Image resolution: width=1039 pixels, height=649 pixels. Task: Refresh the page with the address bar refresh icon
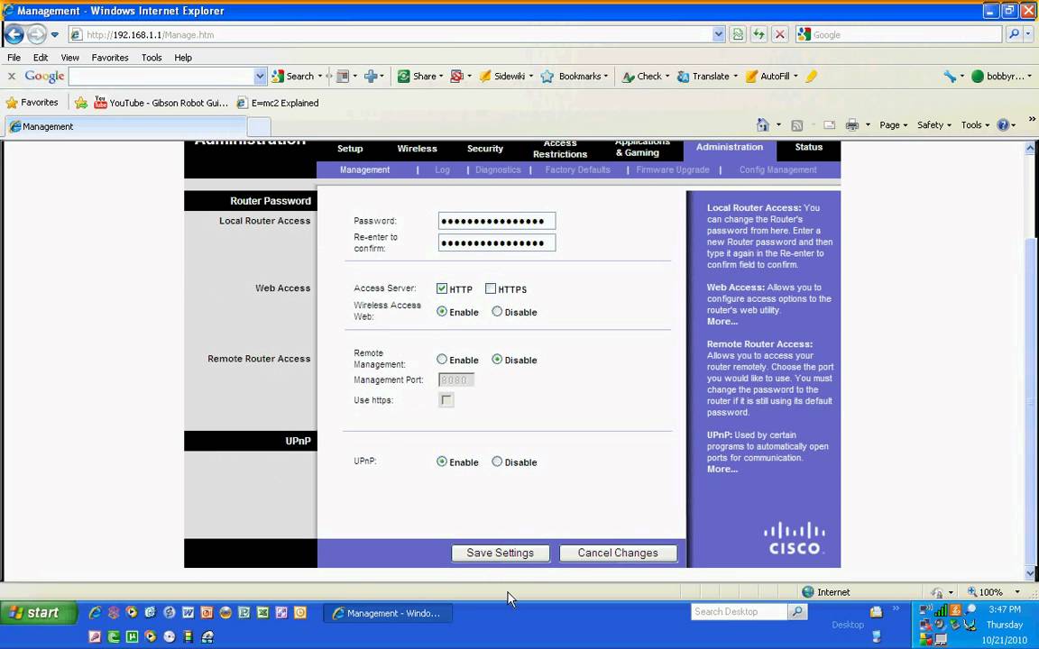click(x=759, y=34)
